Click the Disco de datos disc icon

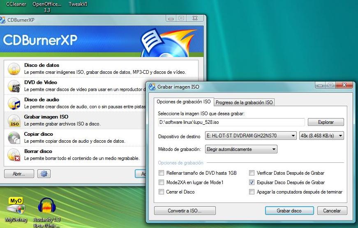[14, 69]
